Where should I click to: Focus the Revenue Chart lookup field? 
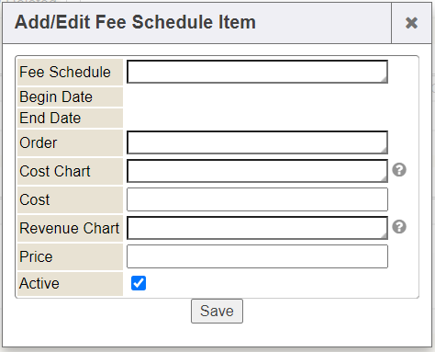tap(257, 228)
